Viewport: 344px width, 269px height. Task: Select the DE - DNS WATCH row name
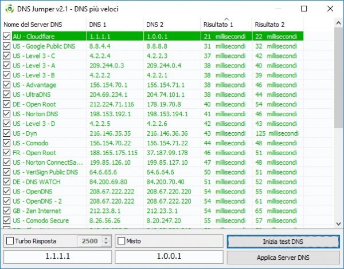pos(37,181)
